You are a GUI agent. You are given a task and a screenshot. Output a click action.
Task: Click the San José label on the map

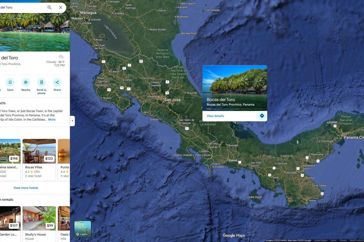click(172, 100)
